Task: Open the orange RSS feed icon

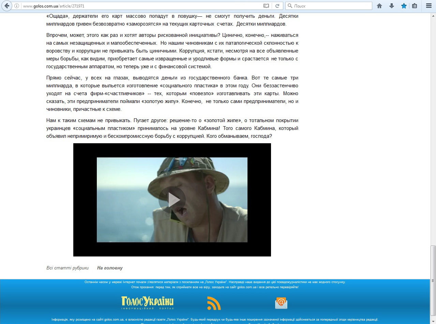Action: [214, 303]
